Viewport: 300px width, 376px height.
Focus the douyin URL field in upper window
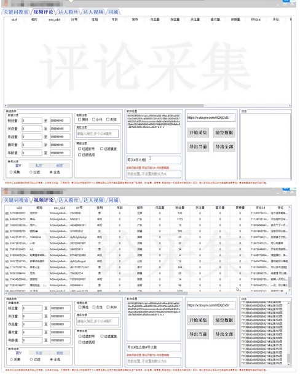click(x=211, y=118)
